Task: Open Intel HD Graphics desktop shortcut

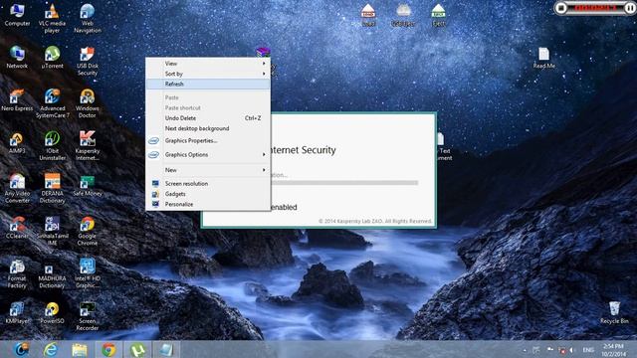Action: 88,273
